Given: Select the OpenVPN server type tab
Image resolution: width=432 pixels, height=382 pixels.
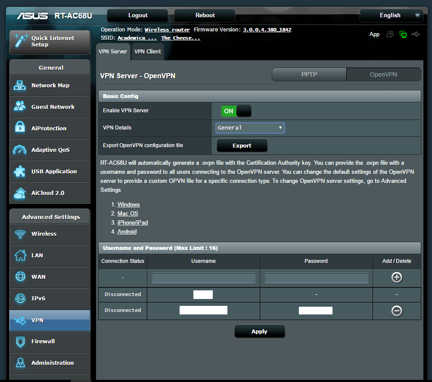Looking at the screenshot, I should tap(383, 74).
